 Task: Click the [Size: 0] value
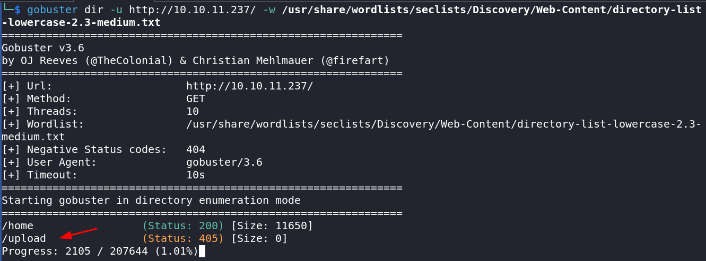click(x=259, y=239)
